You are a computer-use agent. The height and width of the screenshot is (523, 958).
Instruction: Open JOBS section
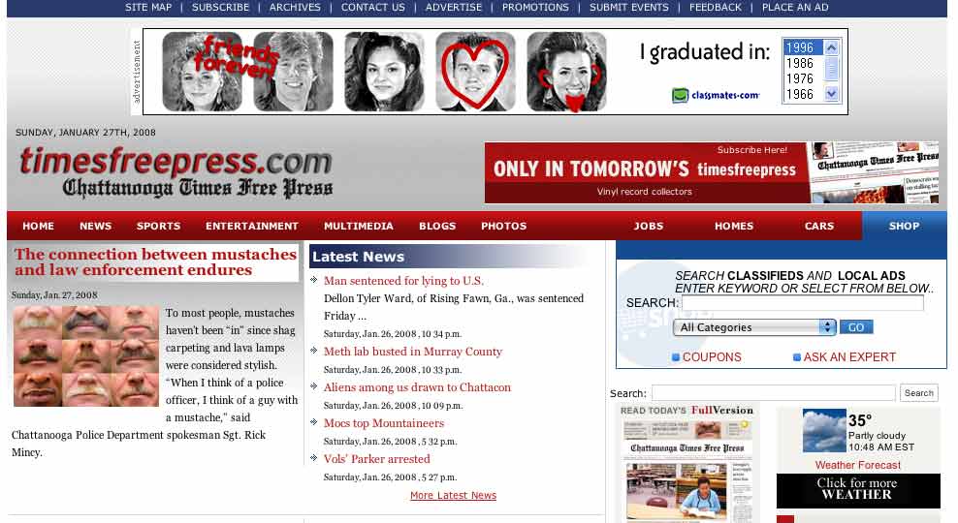coord(649,226)
